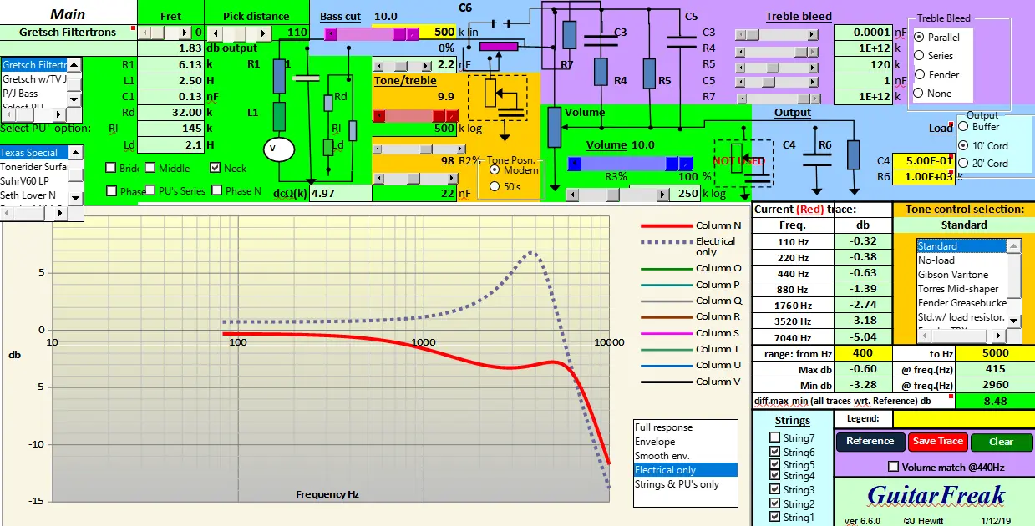Choose Buffer as the output load
Screen dimensions: 1035x526
[x=963, y=127]
